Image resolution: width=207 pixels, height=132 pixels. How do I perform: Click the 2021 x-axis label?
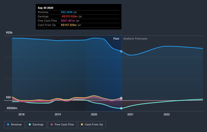click(x=130, y=114)
